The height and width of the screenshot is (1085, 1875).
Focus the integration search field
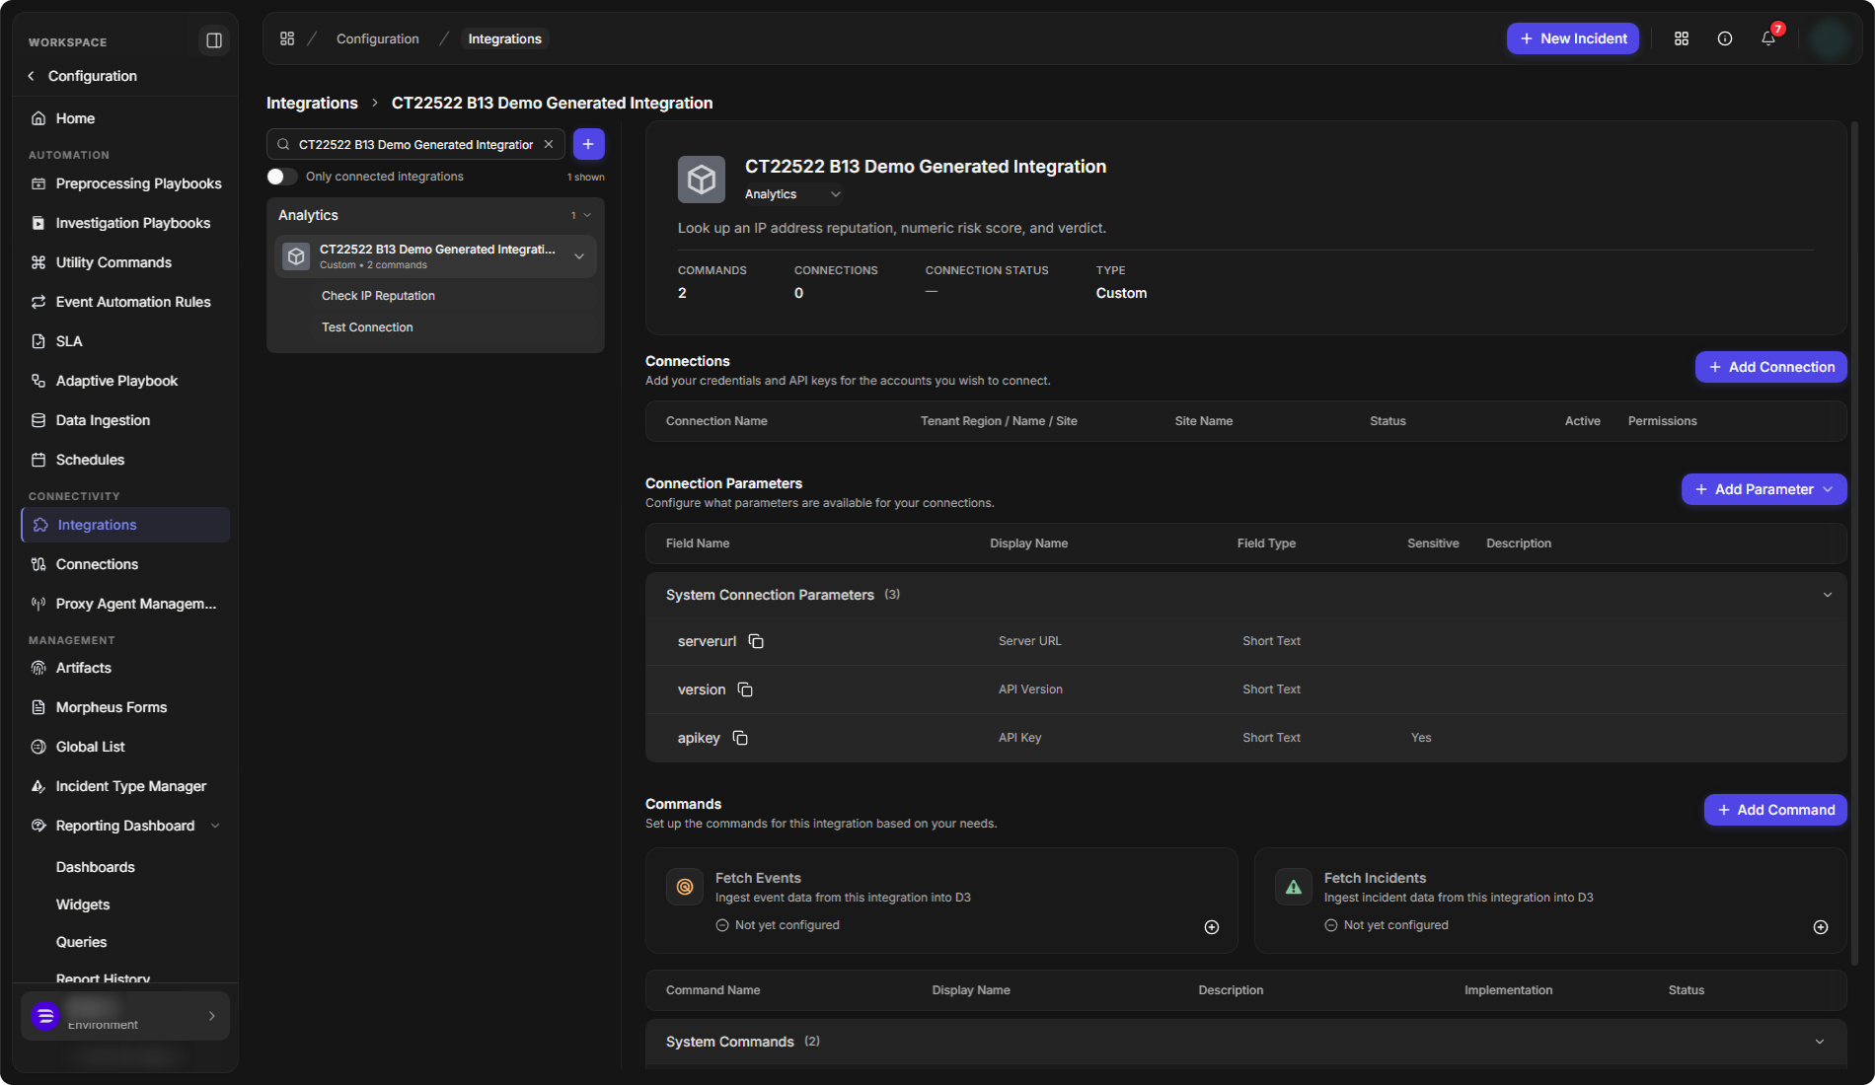(x=415, y=144)
